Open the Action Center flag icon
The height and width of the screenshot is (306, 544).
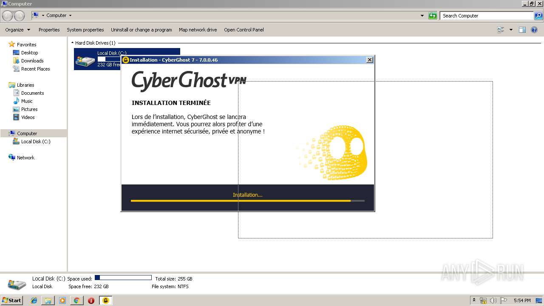click(504, 300)
